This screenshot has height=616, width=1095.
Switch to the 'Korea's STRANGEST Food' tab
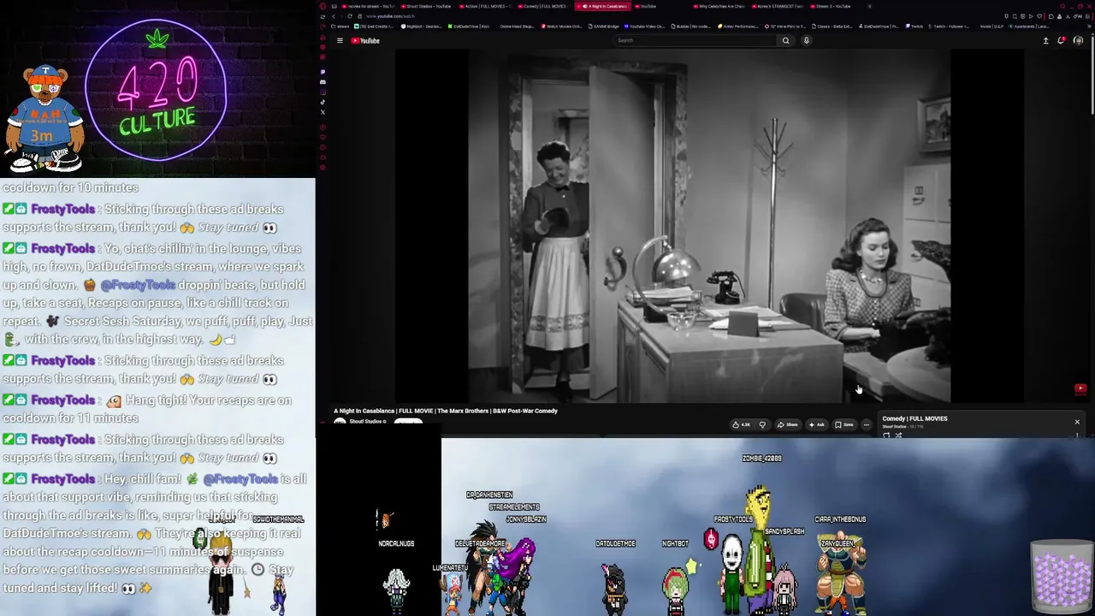[x=778, y=6]
